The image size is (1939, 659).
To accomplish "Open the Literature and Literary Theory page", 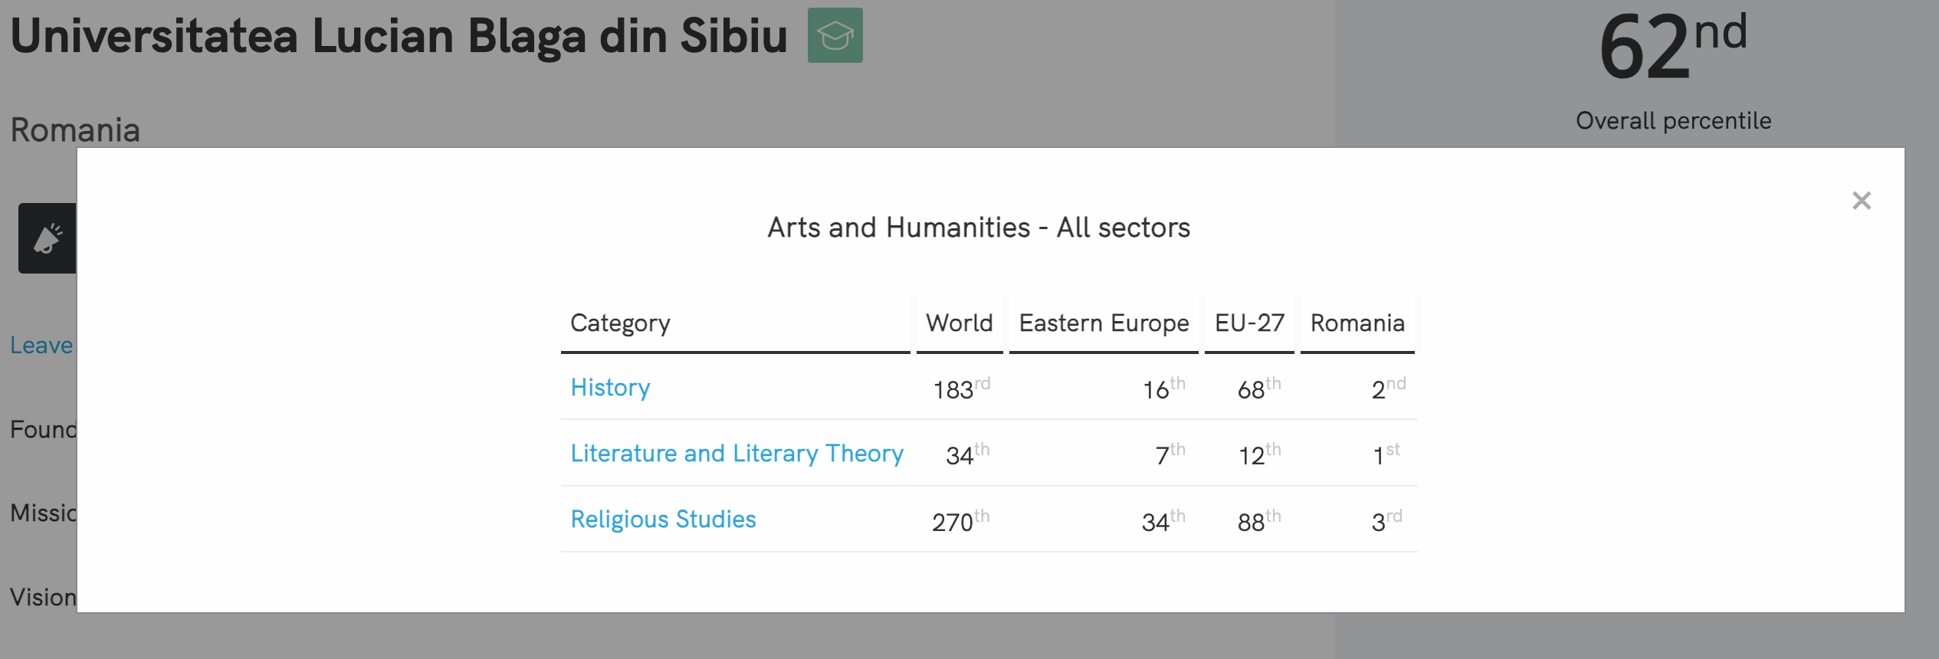I will pyautogui.click(x=736, y=454).
